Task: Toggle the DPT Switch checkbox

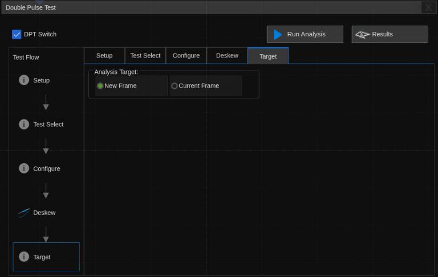Action: [x=17, y=34]
